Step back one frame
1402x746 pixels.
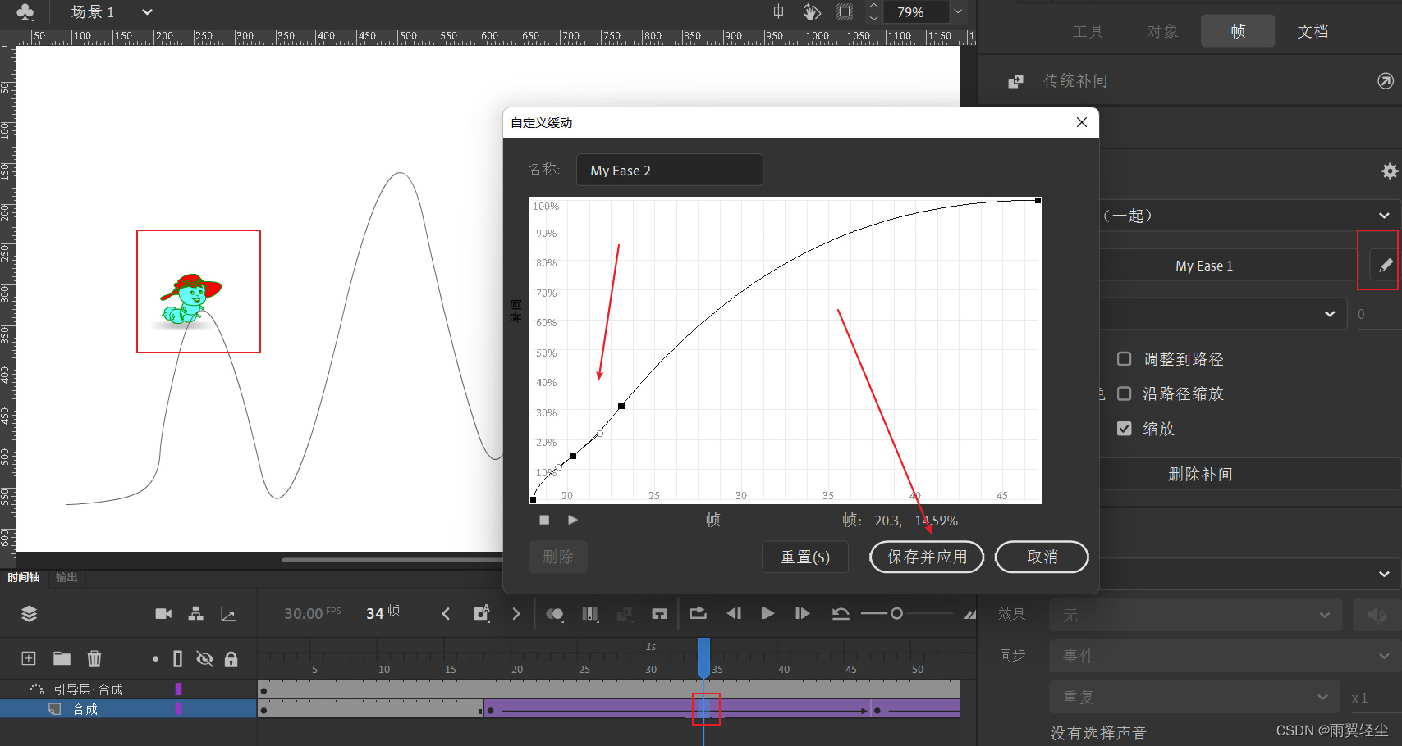[734, 613]
